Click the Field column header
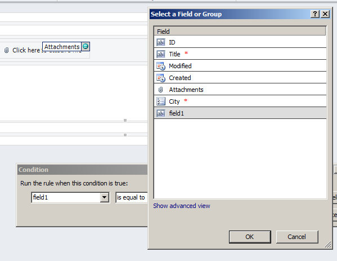This screenshot has height=261, width=337. pyautogui.click(x=240, y=31)
